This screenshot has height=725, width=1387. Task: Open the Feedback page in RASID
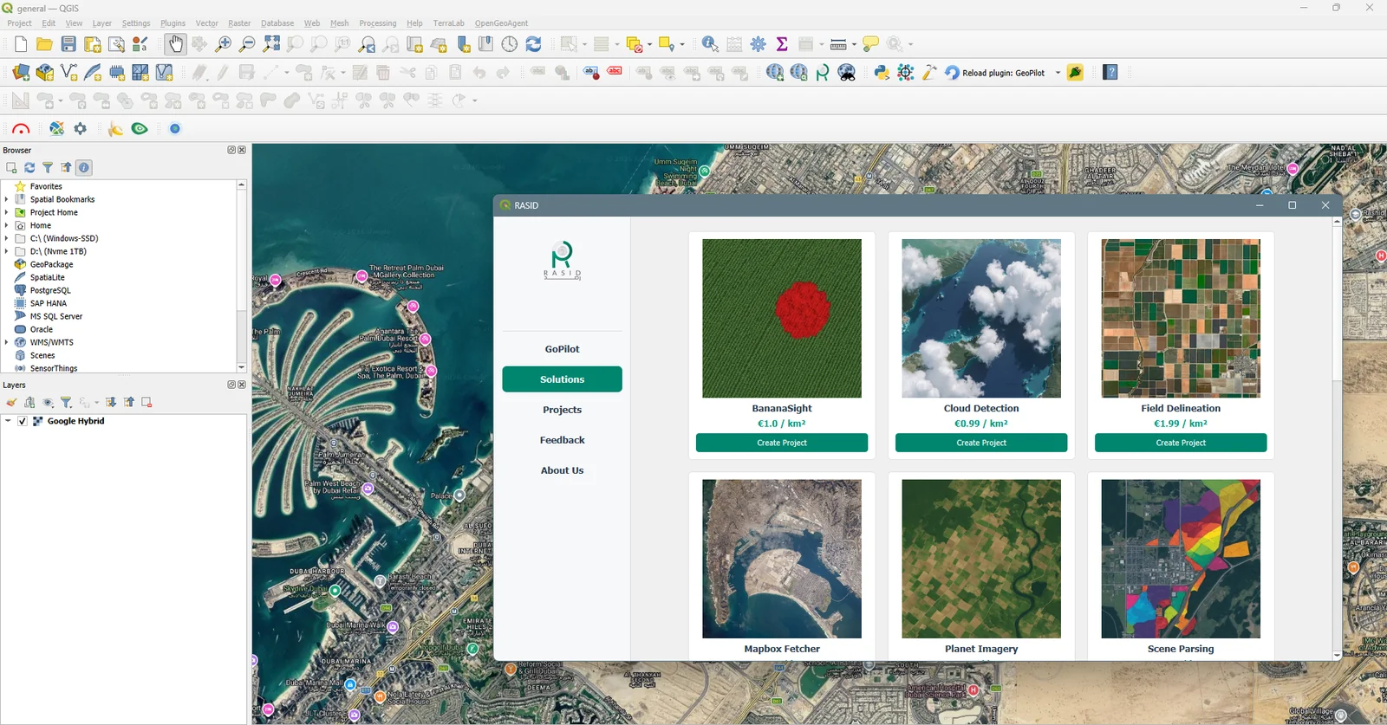click(562, 440)
